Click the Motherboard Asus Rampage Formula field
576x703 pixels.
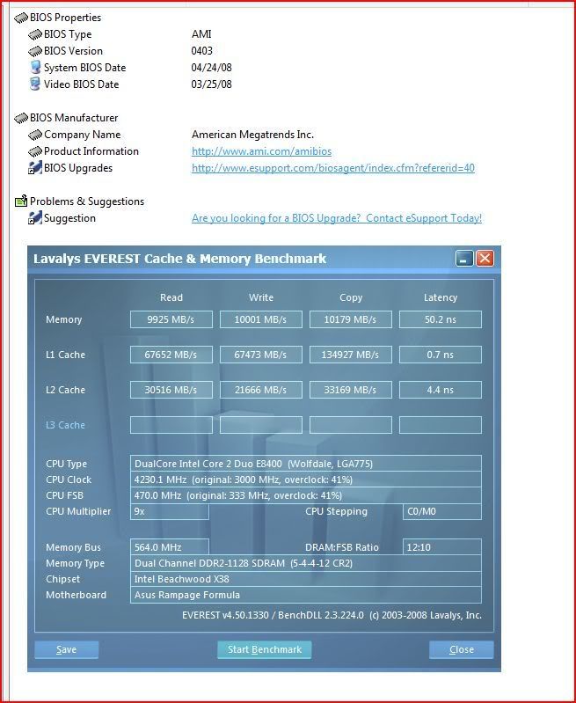coord(306,595)
